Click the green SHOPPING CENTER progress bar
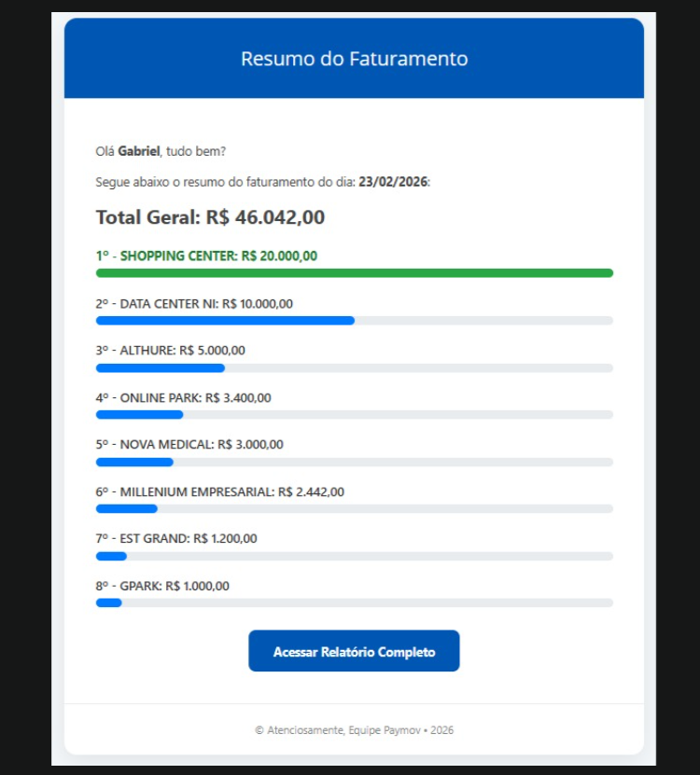The width and height of the screenshot is (700, 775). [x=355, y=273]
